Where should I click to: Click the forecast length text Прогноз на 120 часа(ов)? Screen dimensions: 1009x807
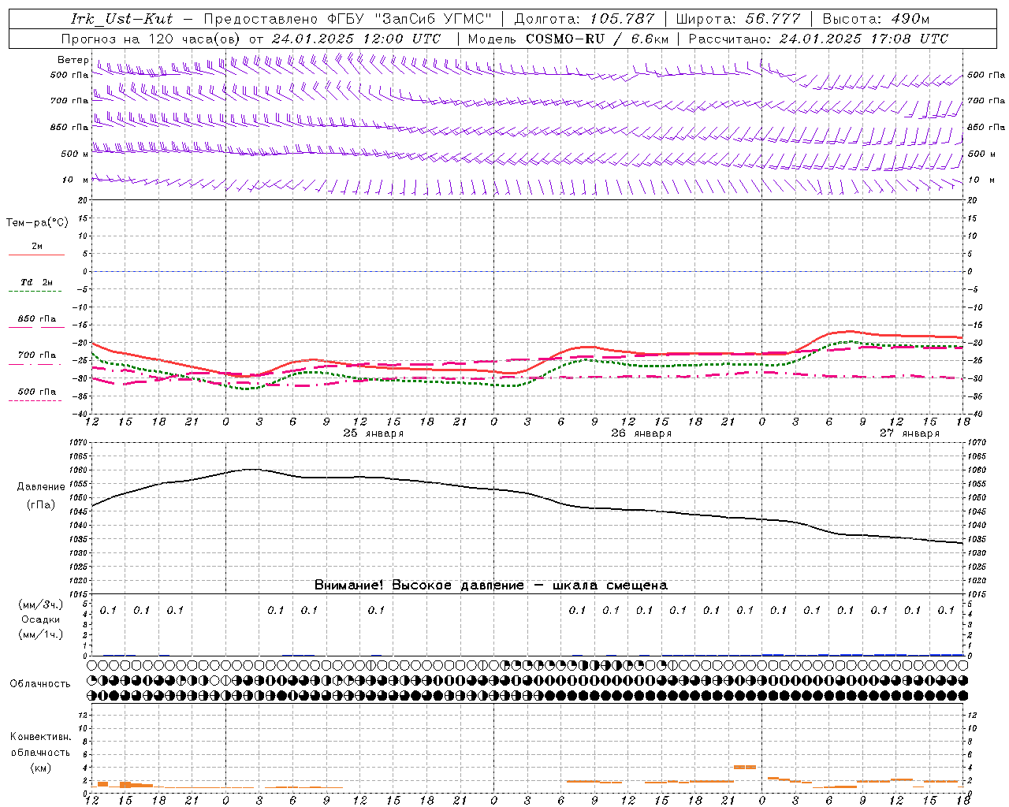tap(152, 39)
